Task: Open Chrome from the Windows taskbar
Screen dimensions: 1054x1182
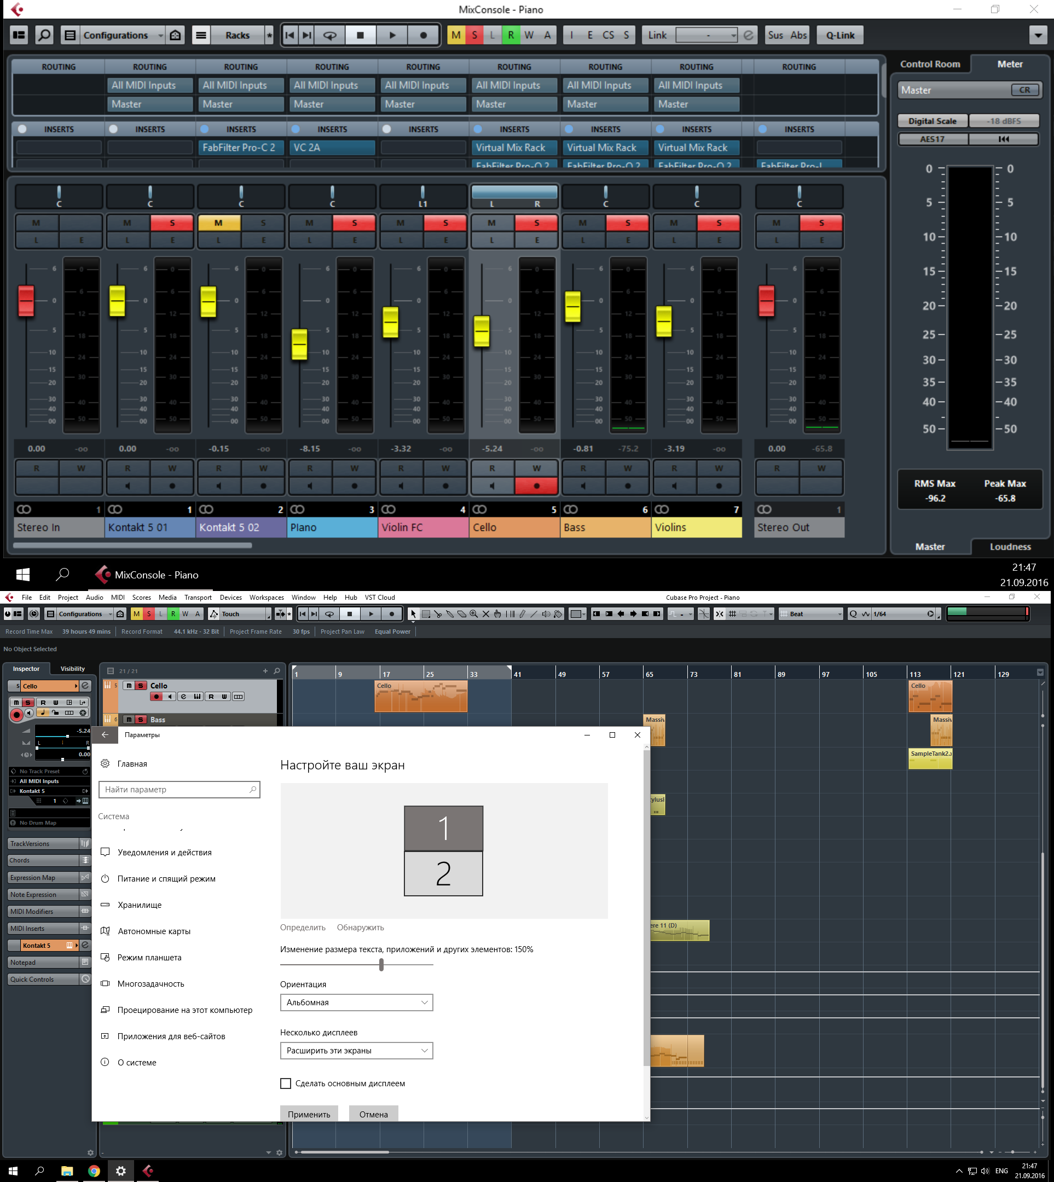Action: coord(94,1171)
